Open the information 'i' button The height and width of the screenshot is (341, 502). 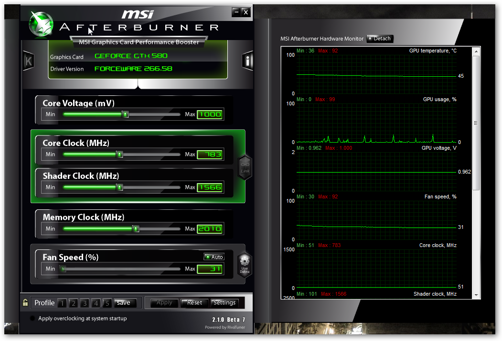(x=247, y=61)
